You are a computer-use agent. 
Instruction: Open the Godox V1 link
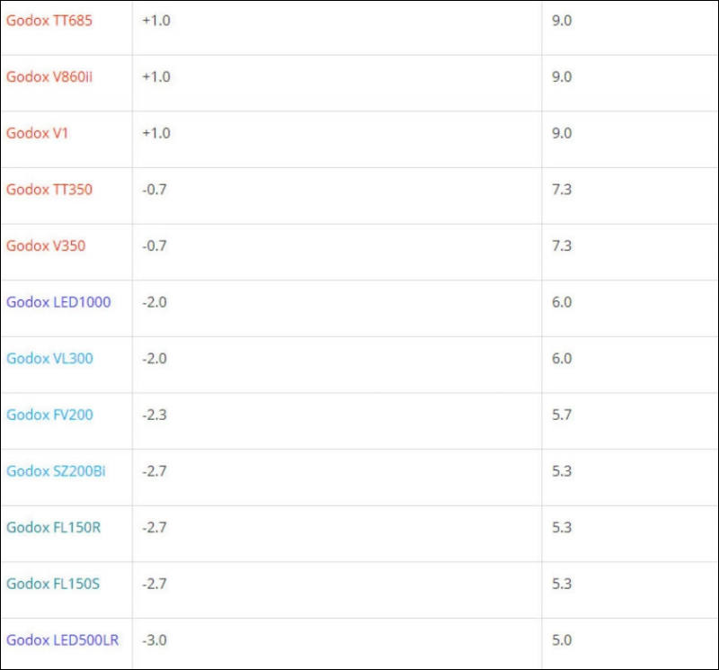point(37,133)
